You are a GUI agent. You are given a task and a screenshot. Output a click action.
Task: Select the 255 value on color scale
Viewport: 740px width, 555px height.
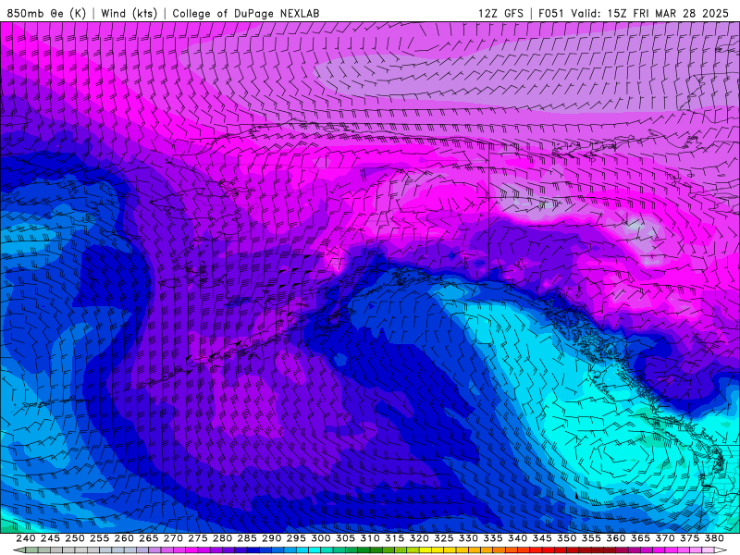point(99,538)
